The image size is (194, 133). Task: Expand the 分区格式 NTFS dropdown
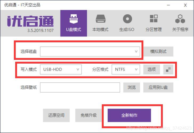click(126, 69)
